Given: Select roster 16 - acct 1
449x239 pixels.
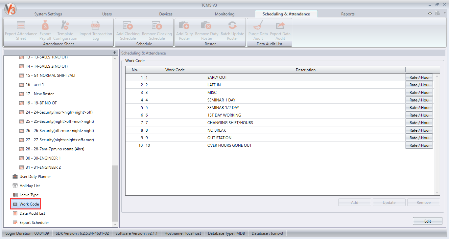Looking at the screenshot, I should (35, 85).
